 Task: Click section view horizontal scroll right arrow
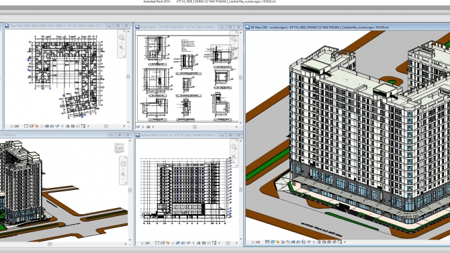tap(236, 243)
